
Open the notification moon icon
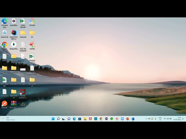coord(183,119)
